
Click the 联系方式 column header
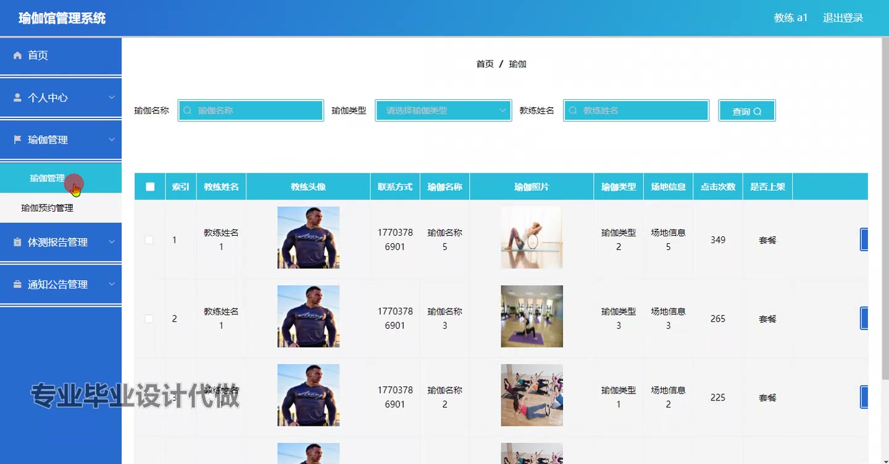click(395, 187)
